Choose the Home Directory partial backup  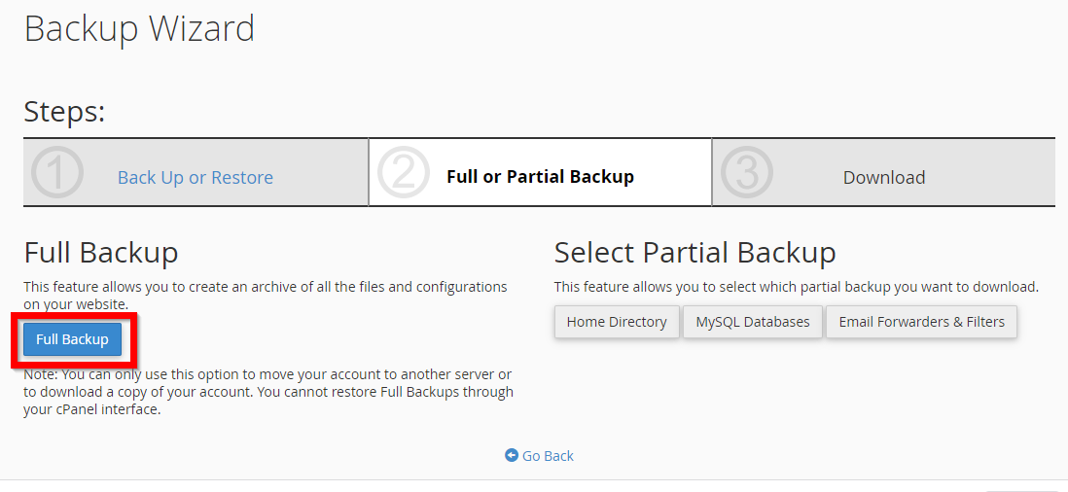617,322
